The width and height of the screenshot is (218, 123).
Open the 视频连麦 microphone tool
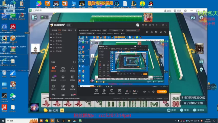click(53, 78)
